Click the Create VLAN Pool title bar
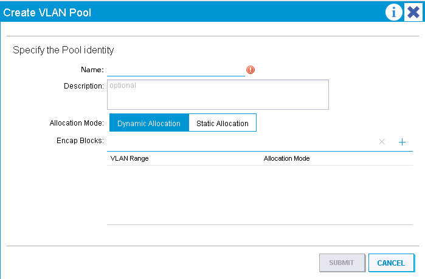Screen dimensions: 425x279 click(190, 12)
